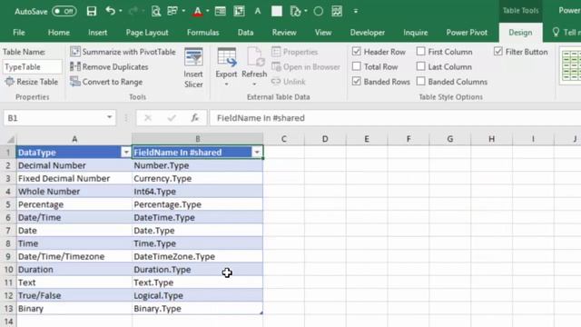Open the Undo history dropdown arrow
The image size is (581, 327).
(121, 11)
